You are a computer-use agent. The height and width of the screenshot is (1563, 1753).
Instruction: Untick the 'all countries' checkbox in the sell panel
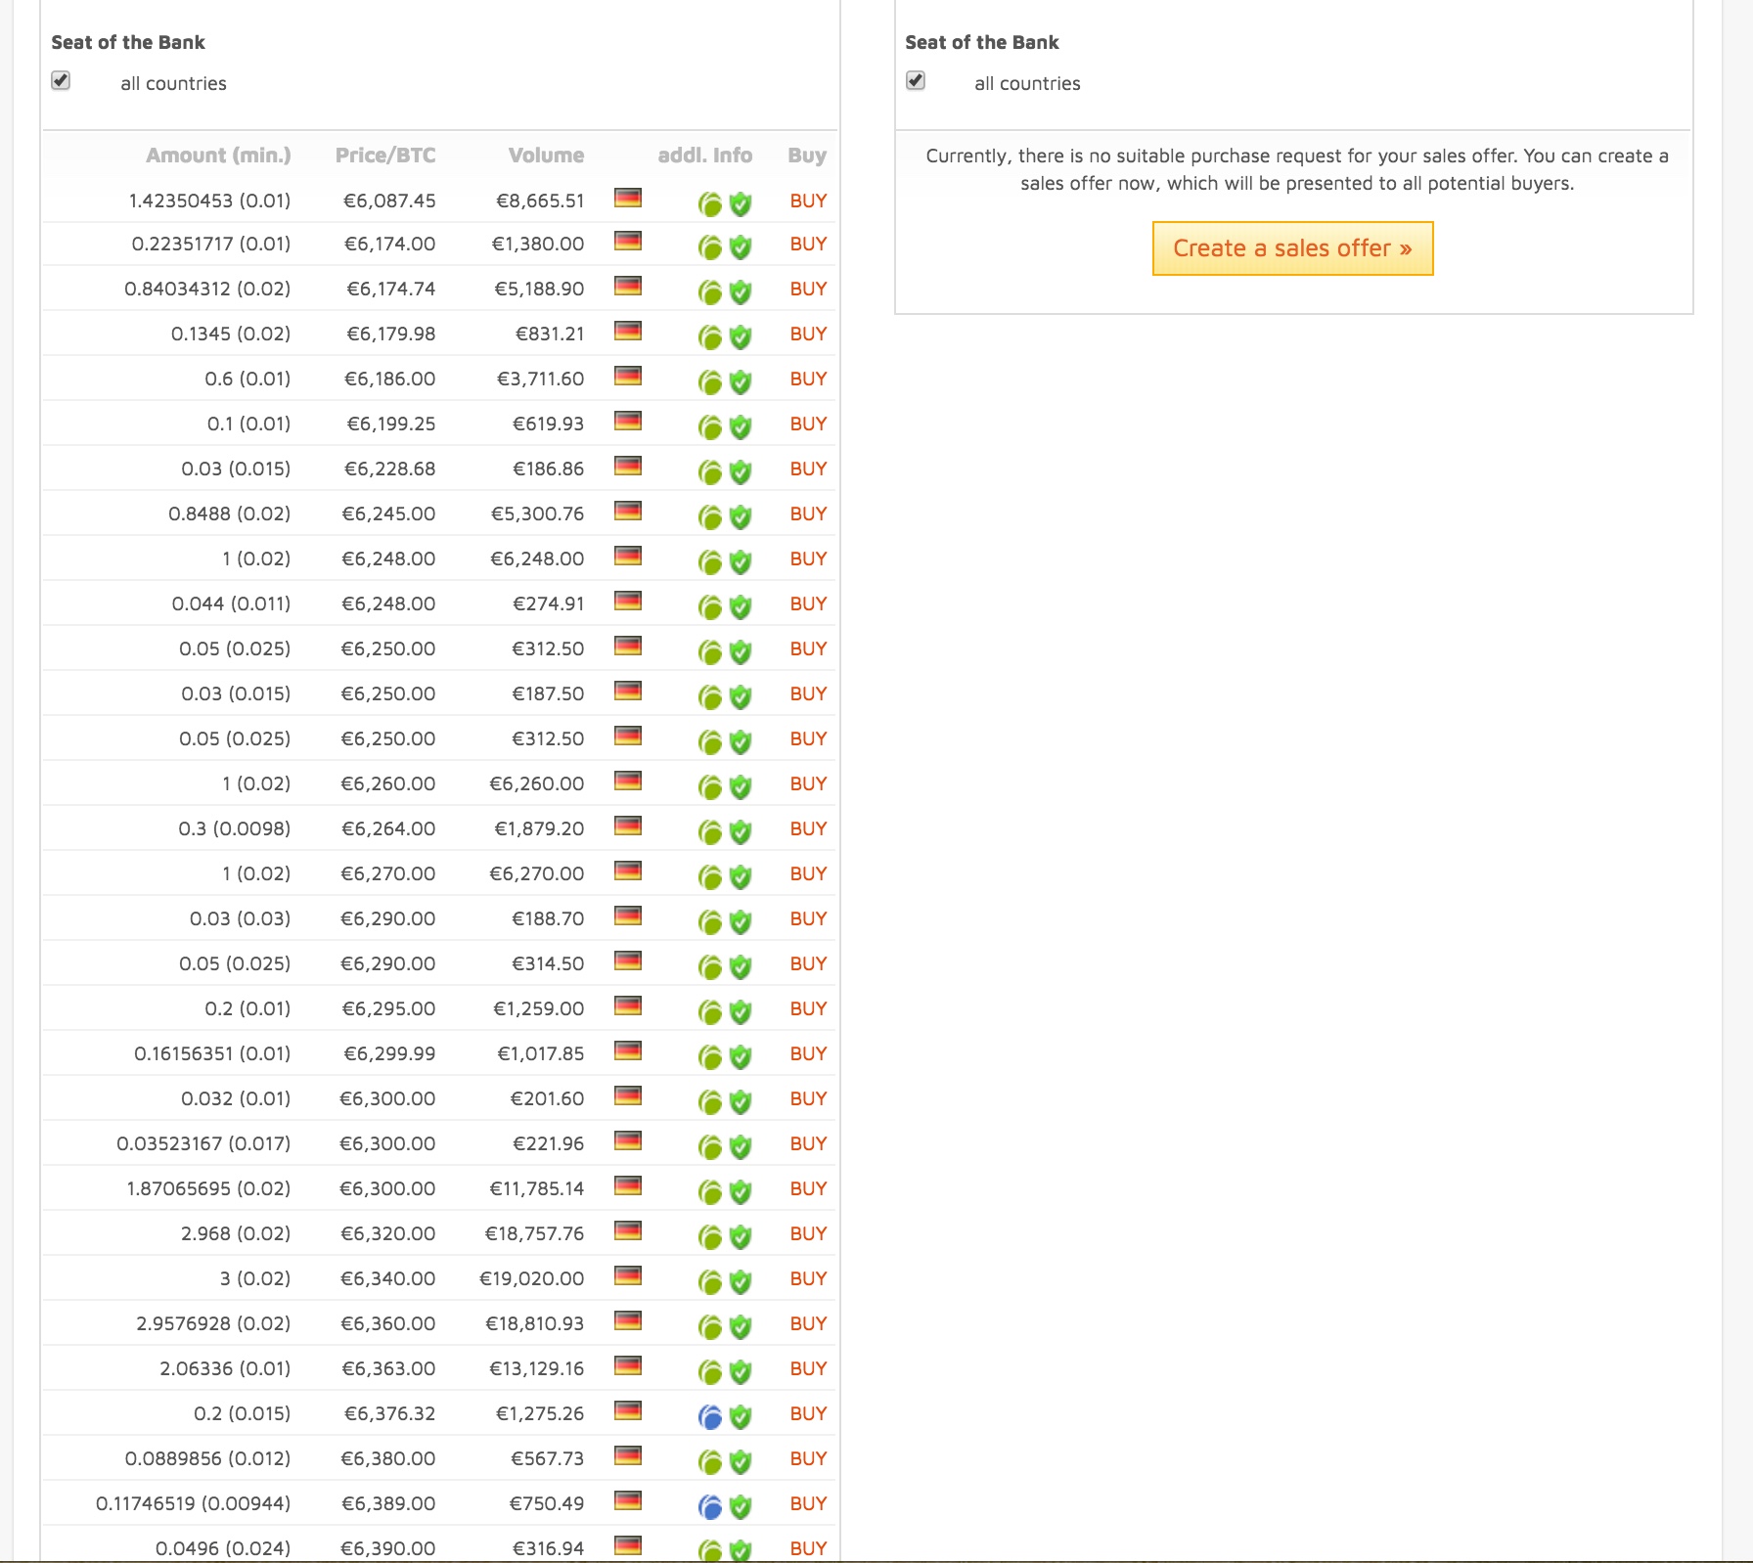tap(916, 80)
